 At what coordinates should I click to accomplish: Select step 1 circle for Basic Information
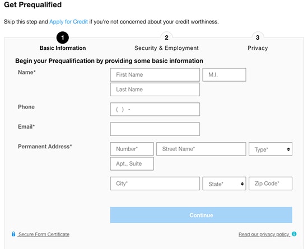pyautogui.click(x=63, y=37)
